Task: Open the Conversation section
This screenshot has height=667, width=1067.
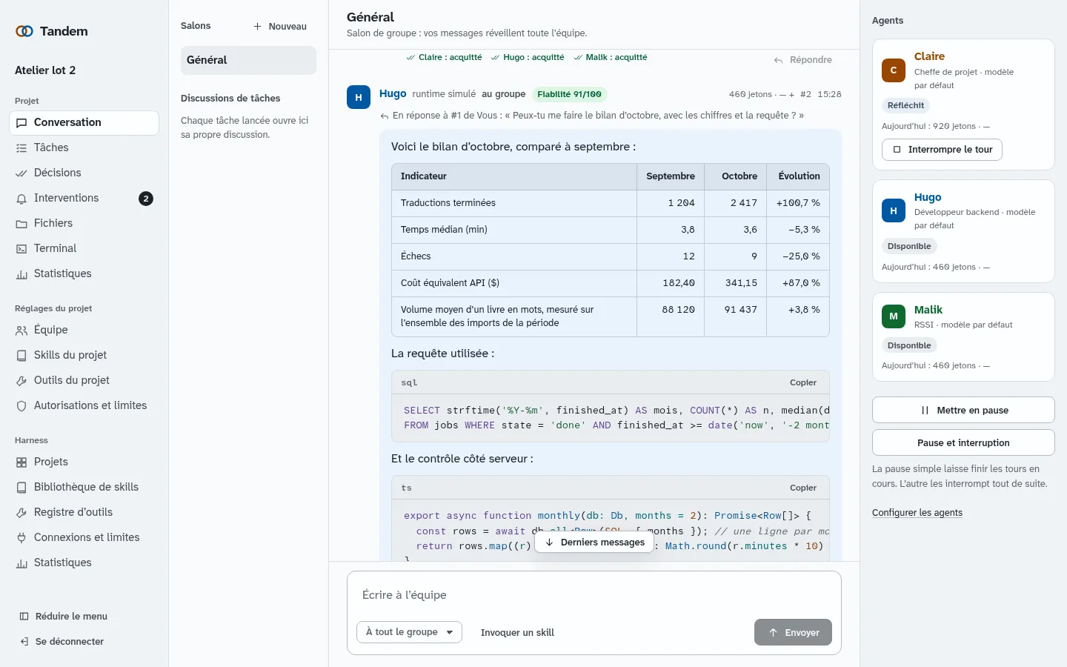Action: coord(84,123)
